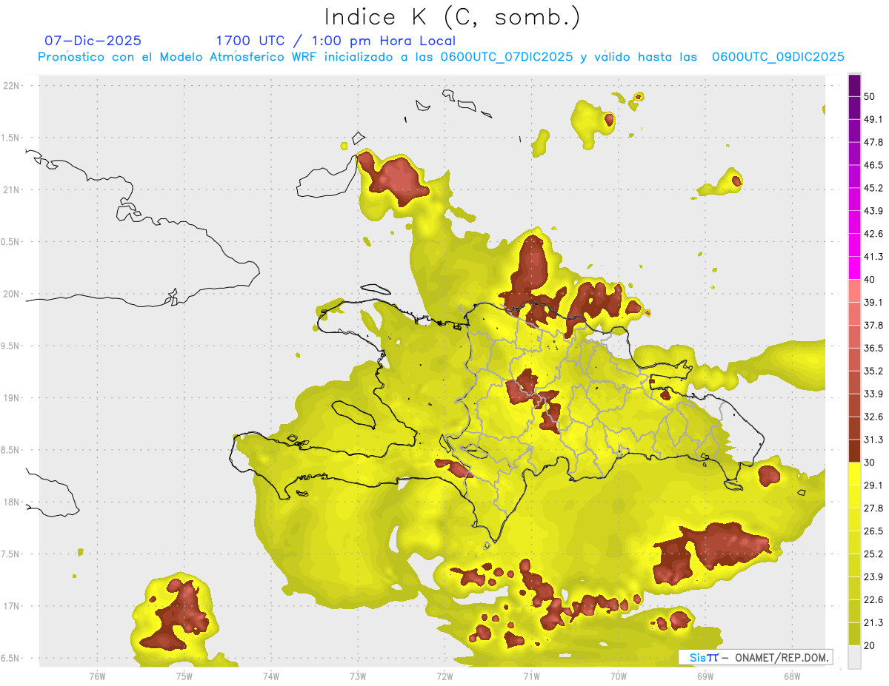Click the colorbar value "50"
889x686 pixels.
point(870,97)
